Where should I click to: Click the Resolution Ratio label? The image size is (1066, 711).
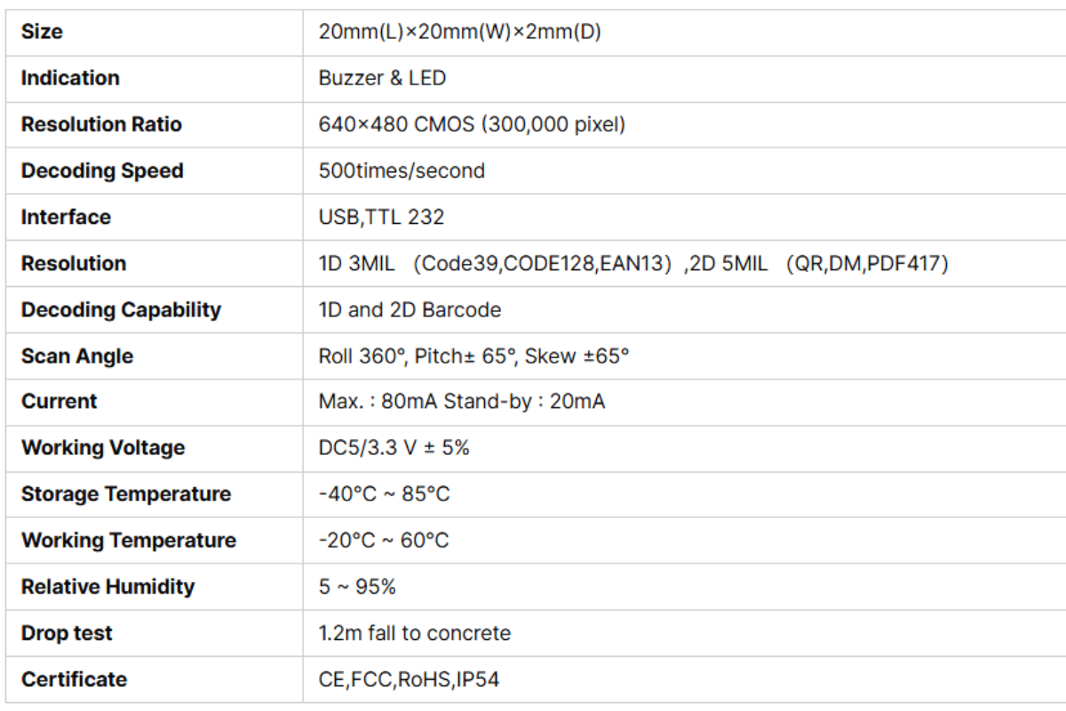[x=101, y=124]
